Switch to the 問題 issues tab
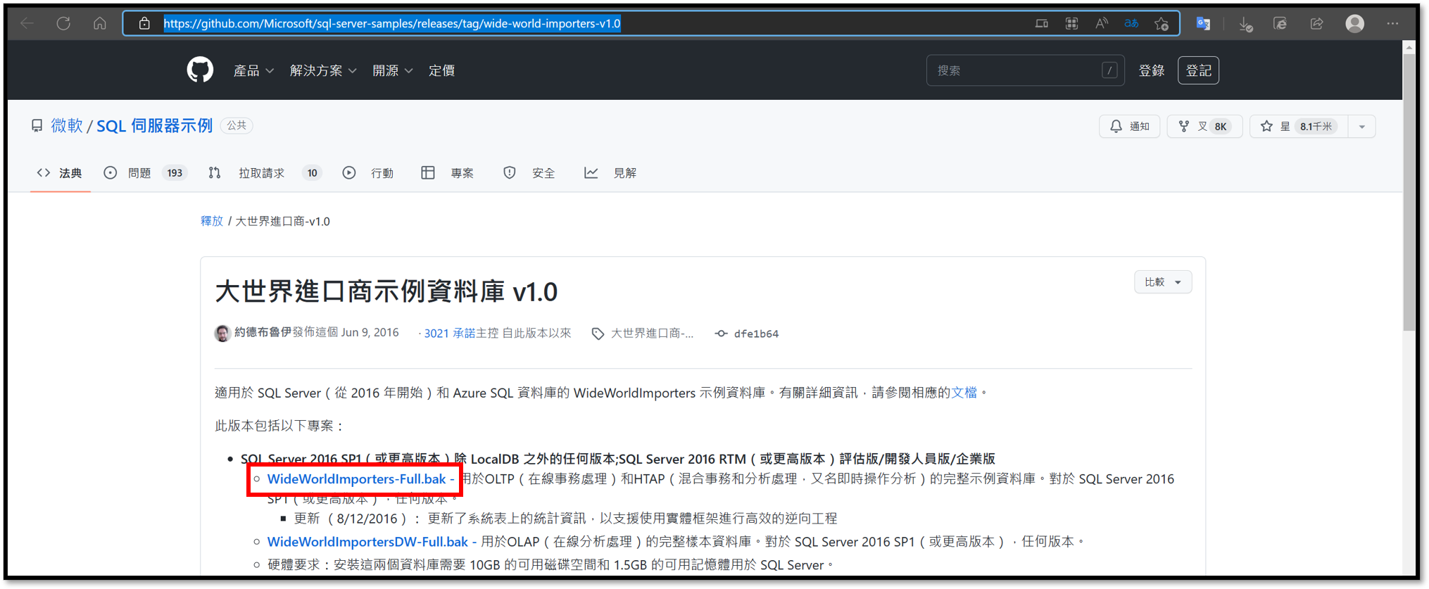Image resolution: width=1429 pixels, height=589 pixels. point(145,173)
